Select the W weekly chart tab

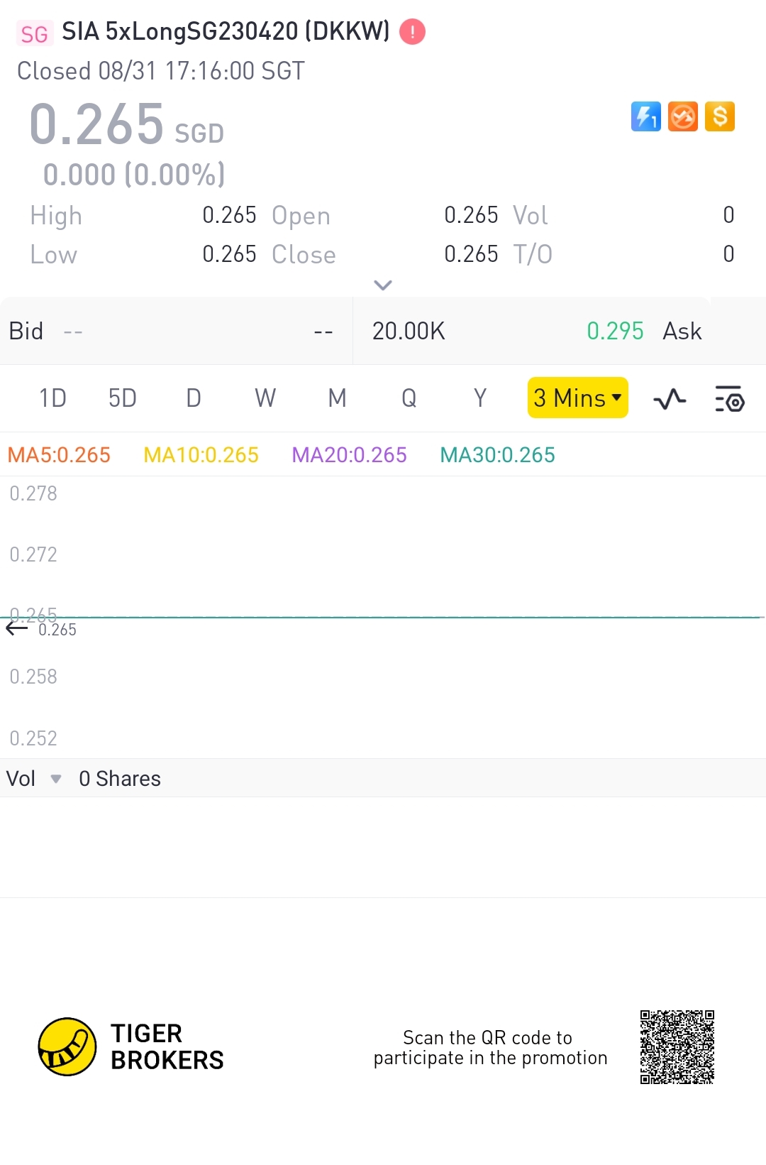[x=265, y=398]
